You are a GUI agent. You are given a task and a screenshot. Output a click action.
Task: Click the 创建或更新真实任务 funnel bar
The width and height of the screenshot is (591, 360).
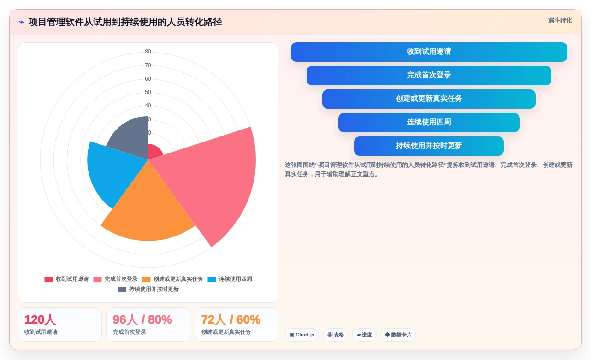[x=429, y=99]
